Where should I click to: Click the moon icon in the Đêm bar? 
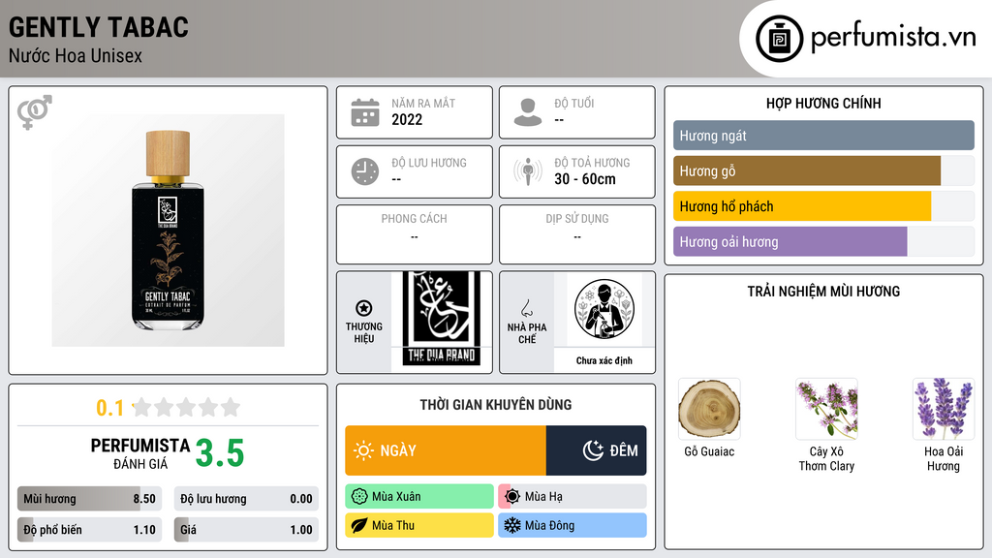click(x=593, y=450)
